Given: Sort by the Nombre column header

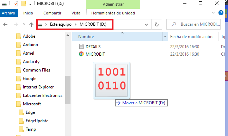Looking at the screenshot, I should pos(86,37).
